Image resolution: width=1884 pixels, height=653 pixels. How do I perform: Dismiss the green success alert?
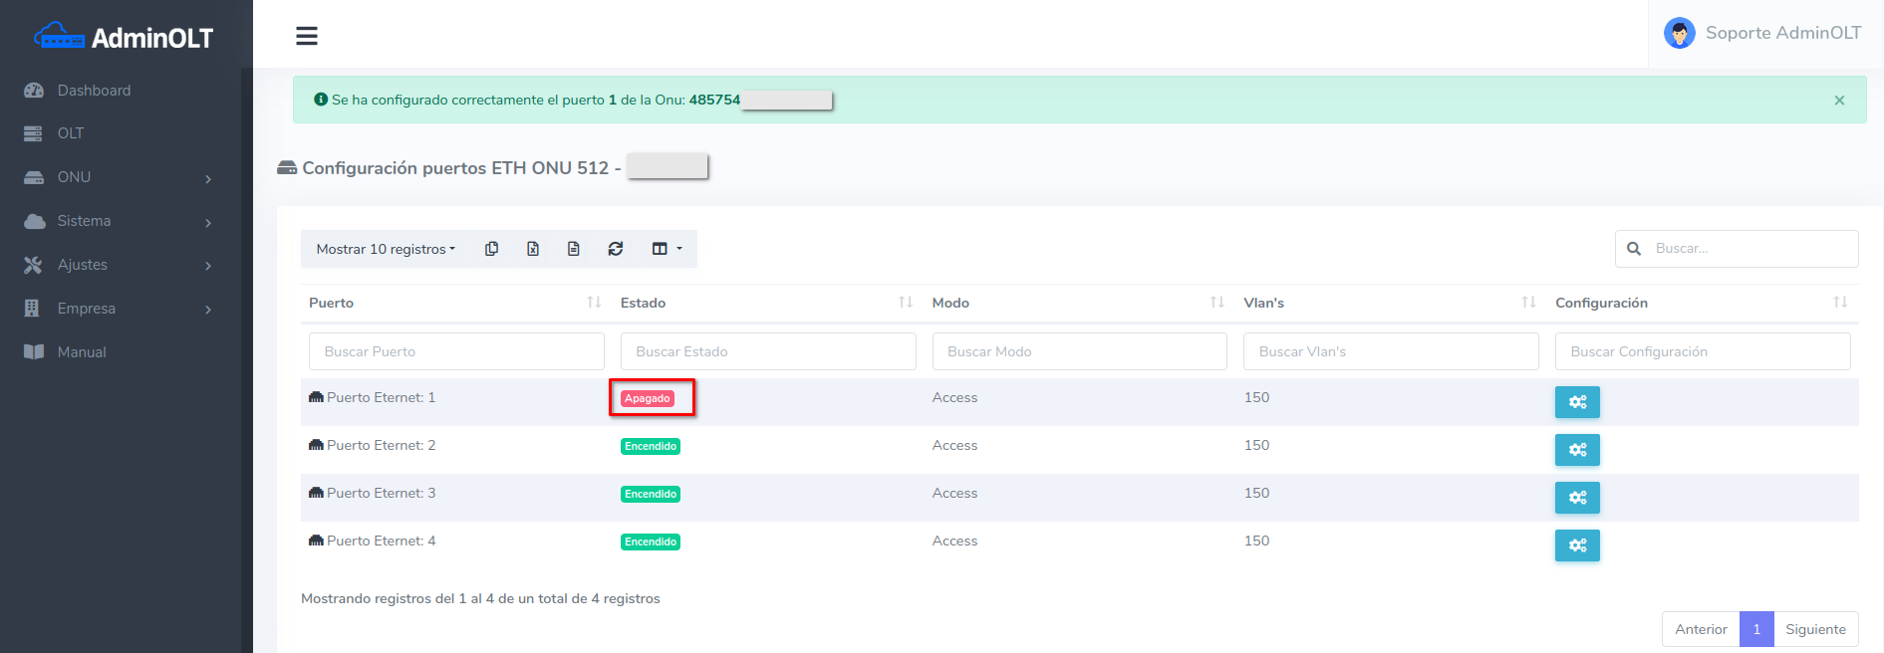pyautogui.click(x=1839, y=101)
